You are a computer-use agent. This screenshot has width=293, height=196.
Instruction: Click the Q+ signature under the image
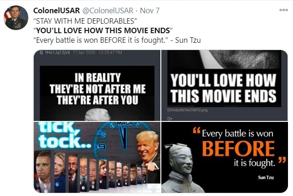pyautogui.click(x=170, y=119)
